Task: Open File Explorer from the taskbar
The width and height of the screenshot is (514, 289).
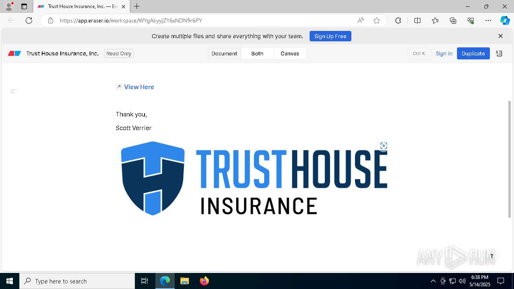Action: (184, 281)
